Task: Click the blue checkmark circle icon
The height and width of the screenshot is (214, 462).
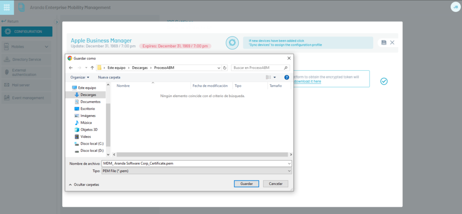Action: (383, 81)
